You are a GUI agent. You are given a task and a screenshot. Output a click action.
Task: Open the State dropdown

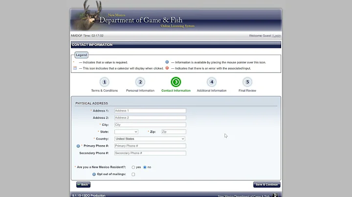tap(126, 132)
